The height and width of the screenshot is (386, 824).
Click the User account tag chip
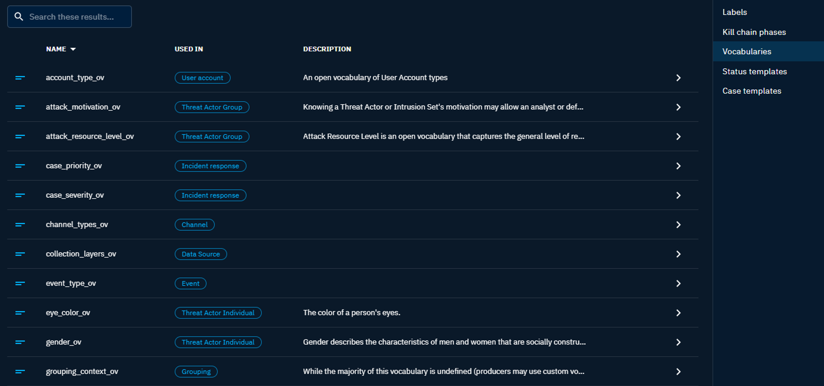click(202, 78)
